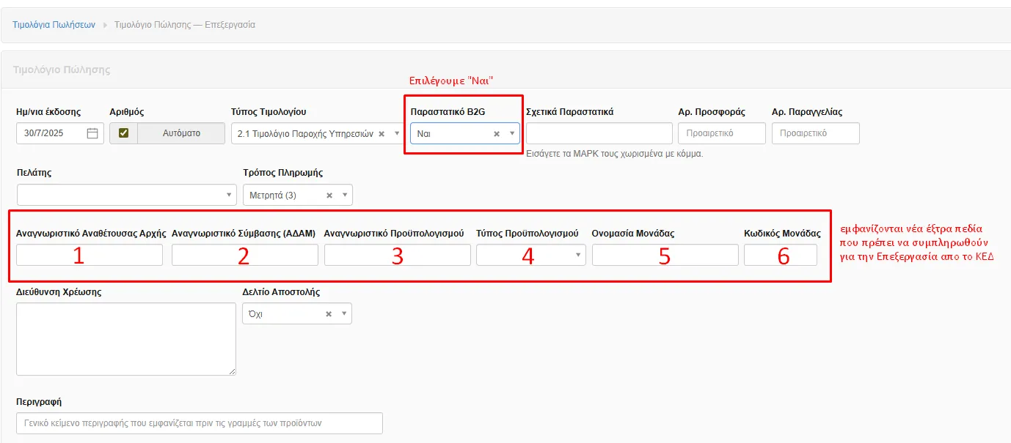Clear the Τύπος Τιμολογίου selection with x icon
This screenshot has height=443, width=1011.
pyautogui.click(x=382, y=134)
